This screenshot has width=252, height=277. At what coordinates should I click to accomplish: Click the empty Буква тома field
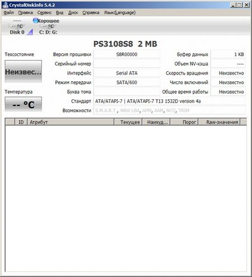point(127,92)
